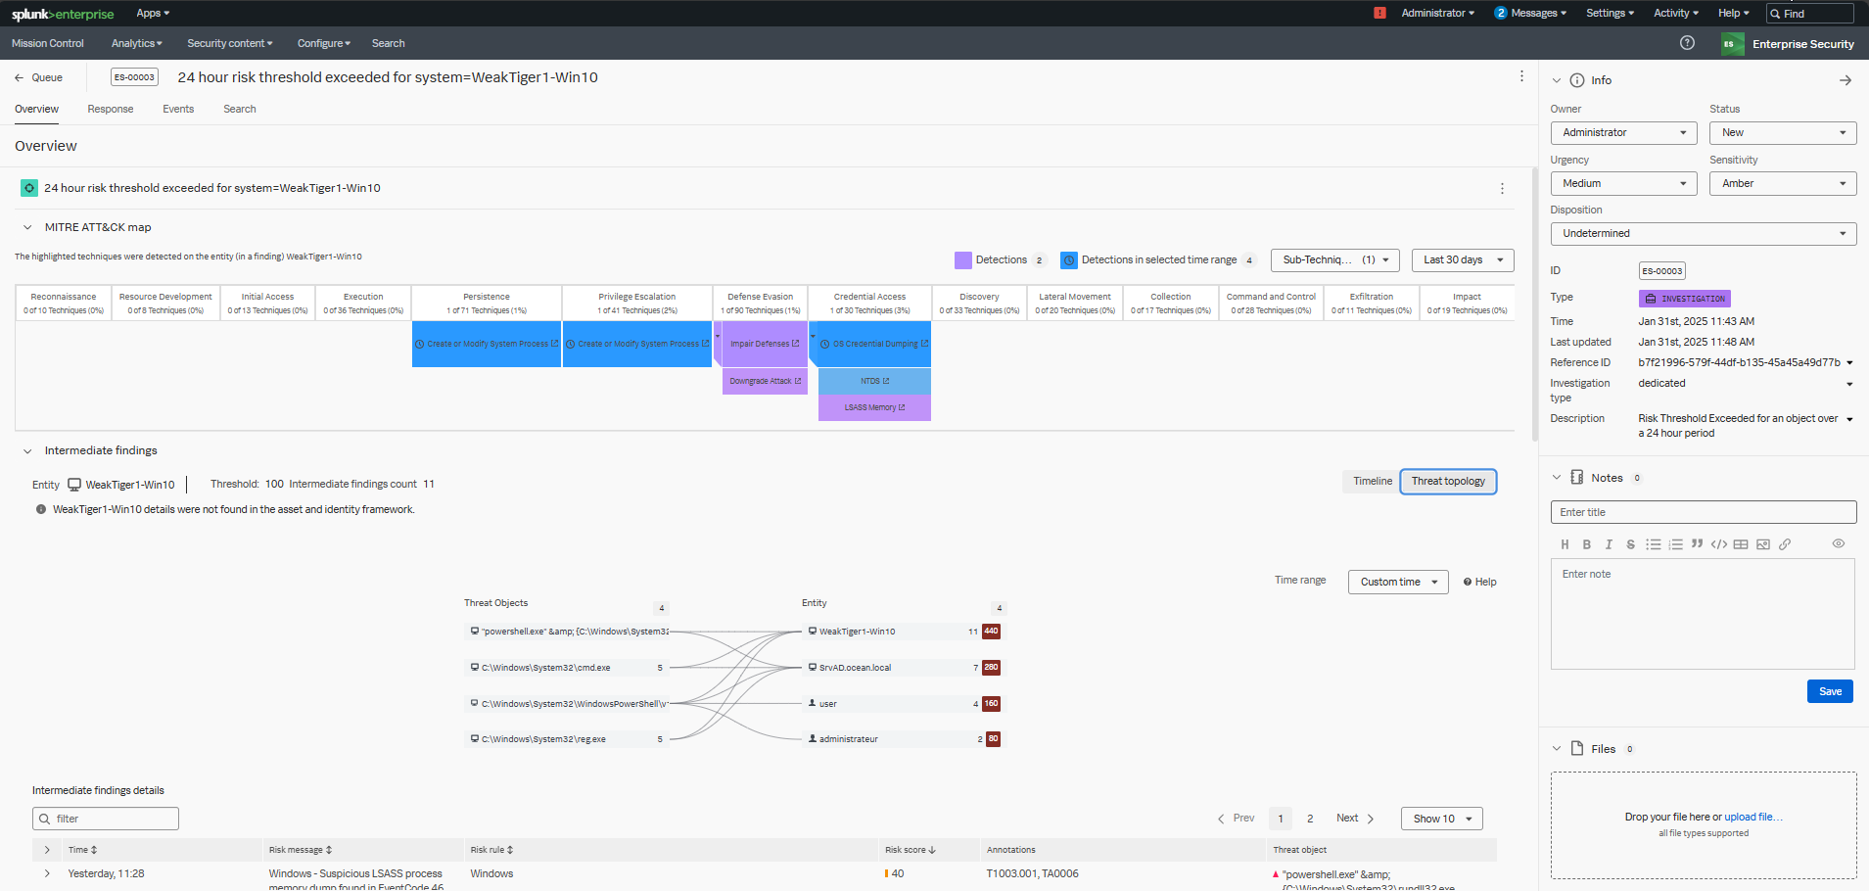Image resolution: width=1869 pixels, height=891 pixels.
Task: Open Sub-Technique filter dropdown
Action: click(1335, 260)
